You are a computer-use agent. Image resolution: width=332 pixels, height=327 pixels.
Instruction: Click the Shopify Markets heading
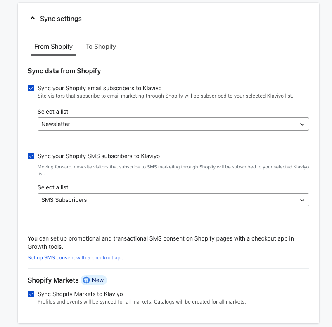pos(53,280)
